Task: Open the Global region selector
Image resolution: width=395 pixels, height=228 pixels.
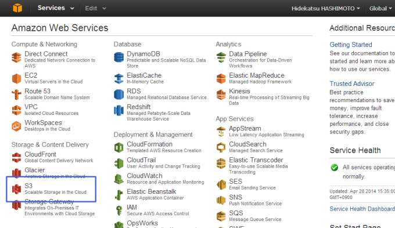Action: point(380,9)
